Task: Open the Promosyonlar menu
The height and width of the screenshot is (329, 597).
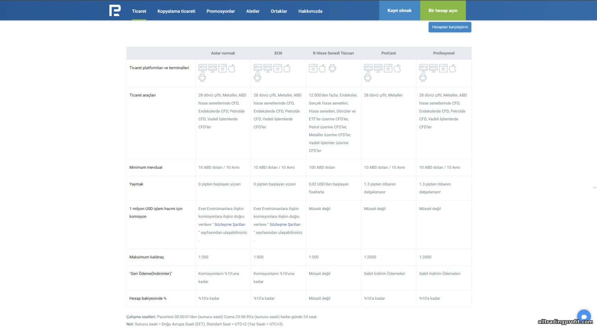Action: (x=220, y=11)
